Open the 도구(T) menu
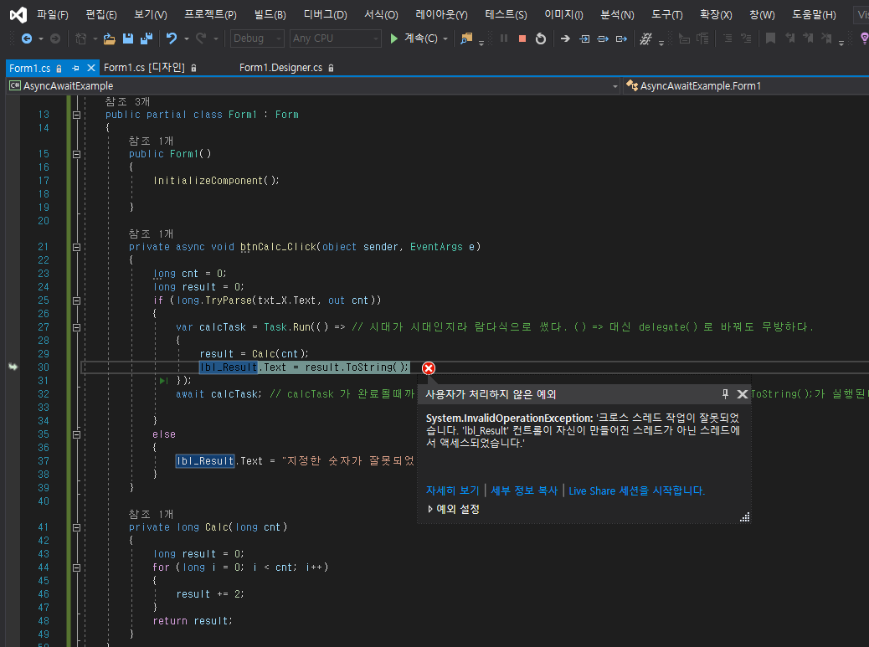This screenshot has height=647, width=869. [x=667, y=14]
